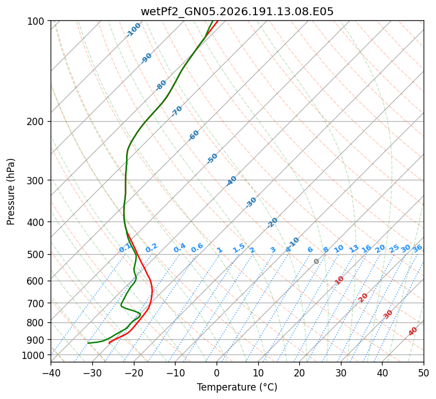Click the green dewpoint curve near 700 hPa

[x=122, y=302]
